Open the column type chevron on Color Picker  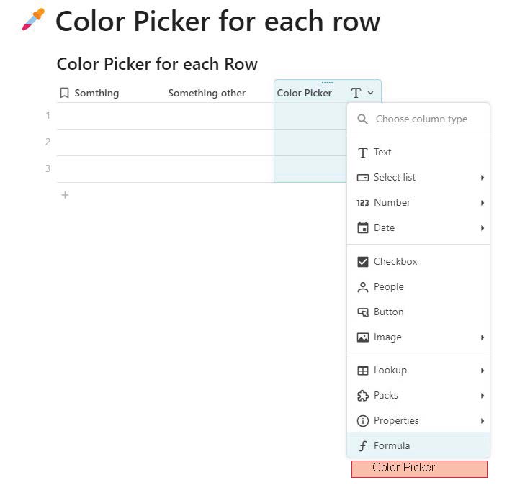coord(370,93)
